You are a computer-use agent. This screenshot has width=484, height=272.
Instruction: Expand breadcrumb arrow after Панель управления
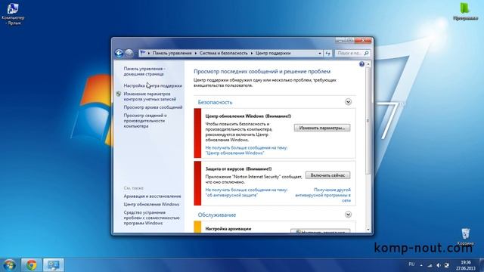pyautogui.click(x=195, y=54)
